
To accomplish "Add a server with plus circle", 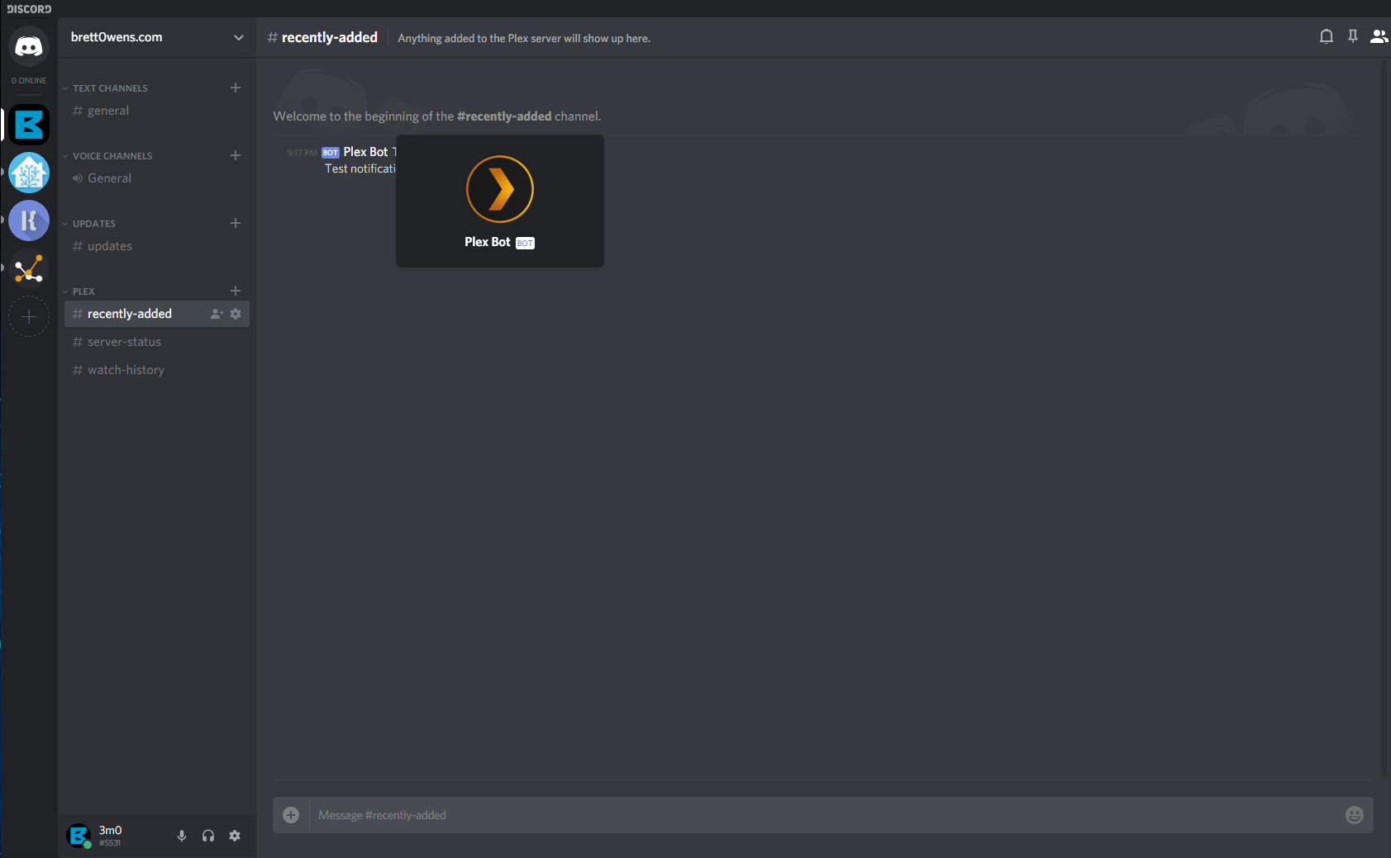I will point(29,316).
